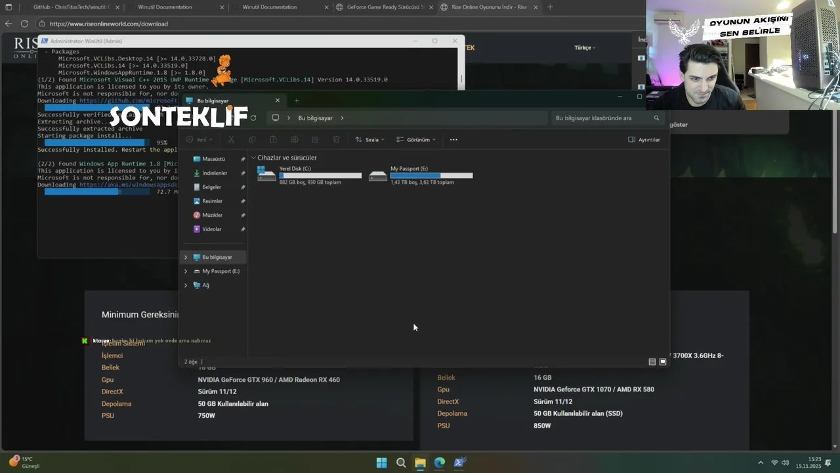Click the Copy icon in Explorer toolbar
Screen dimensions: 840x473
(252, 139)
